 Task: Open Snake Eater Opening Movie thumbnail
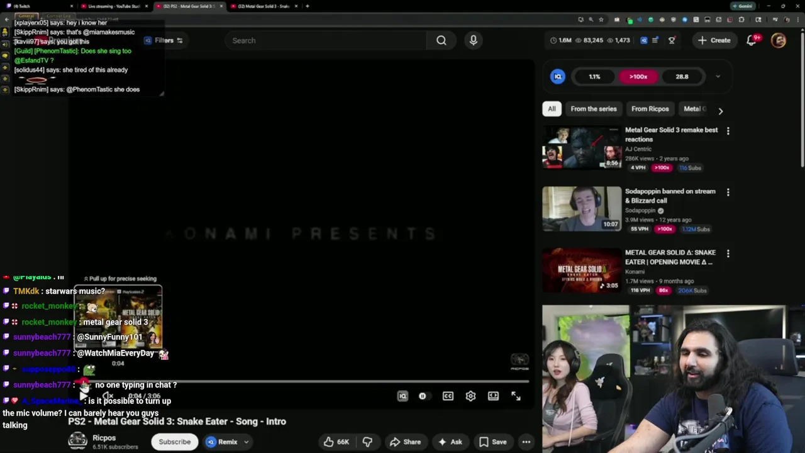click(582, 270)
